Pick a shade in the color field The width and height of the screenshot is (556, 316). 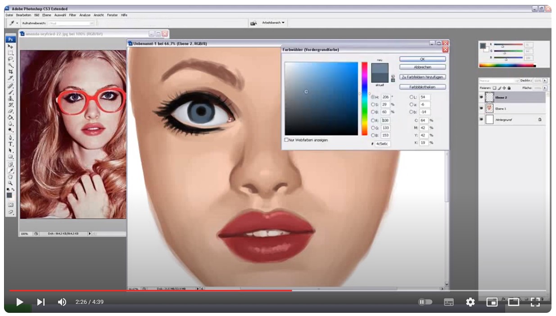pyautogui.click(x=321, y=98)
